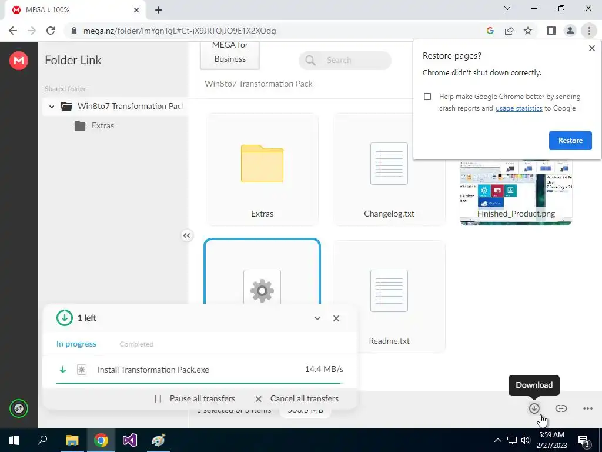Click the address bar URL
602x452 pixels.
coord(179,31)
